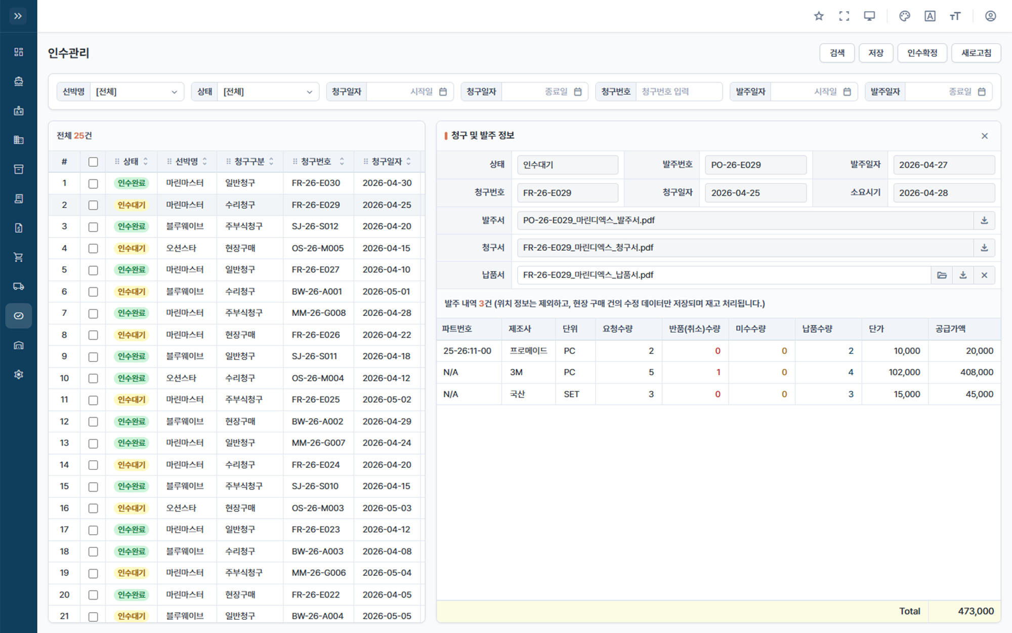Screen dimensions: 1012x633
Task: Open the delivery truck sidebar icon
Action: [19, 287]
